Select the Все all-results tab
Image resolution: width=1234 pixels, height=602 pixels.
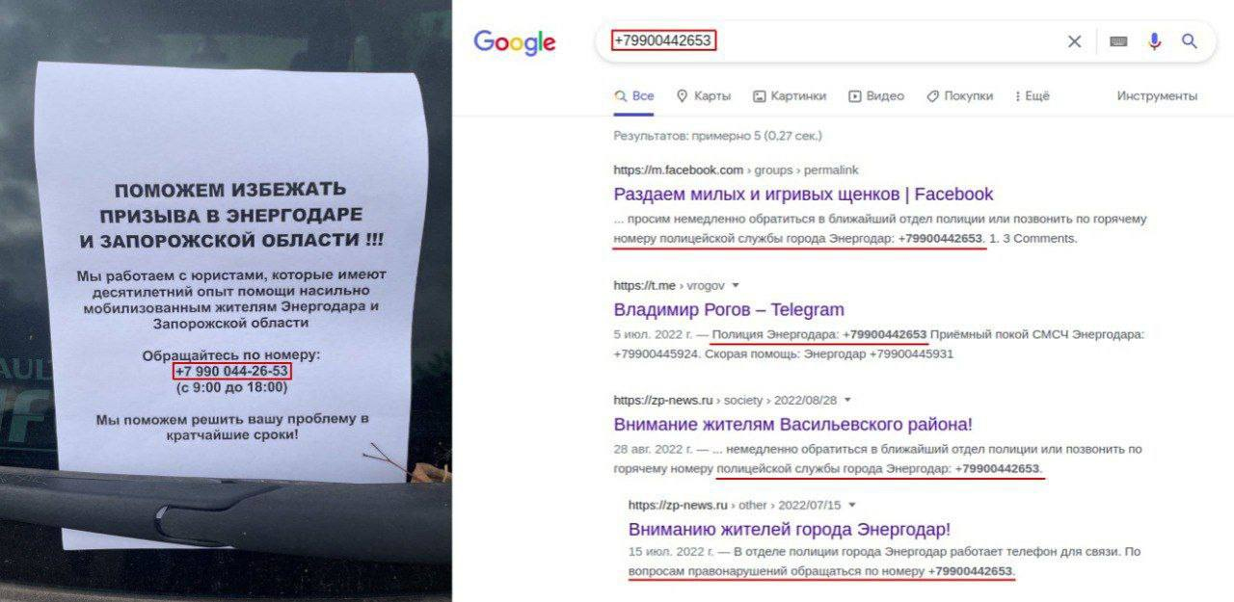tap(634, 96)
